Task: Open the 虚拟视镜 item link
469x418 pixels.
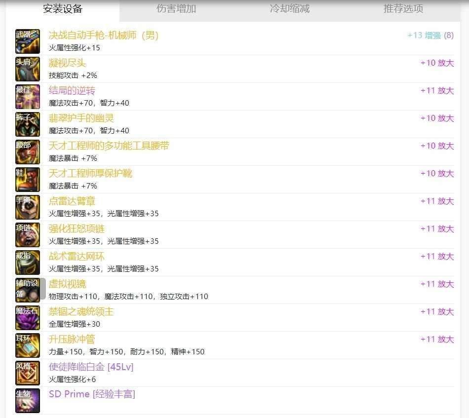Action: (x=67, y=284)
